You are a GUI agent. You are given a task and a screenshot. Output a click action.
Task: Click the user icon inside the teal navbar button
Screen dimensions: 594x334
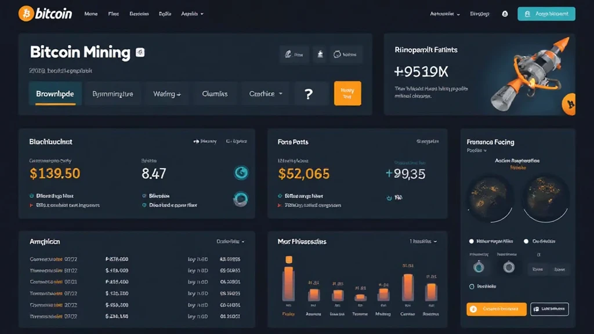[527, 14]
